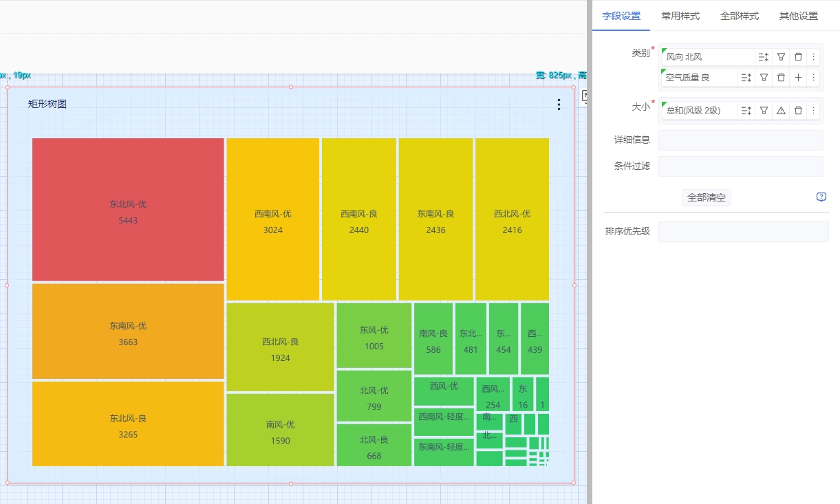Image resolution: width=840 pixels, height=504 pixels.
Task: Open the treemap chart's three-dot menu
Action: coord(559,105)
